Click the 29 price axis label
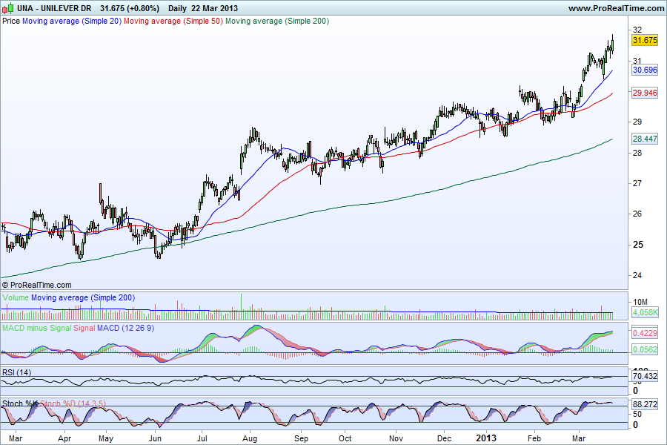 (637, 122)
